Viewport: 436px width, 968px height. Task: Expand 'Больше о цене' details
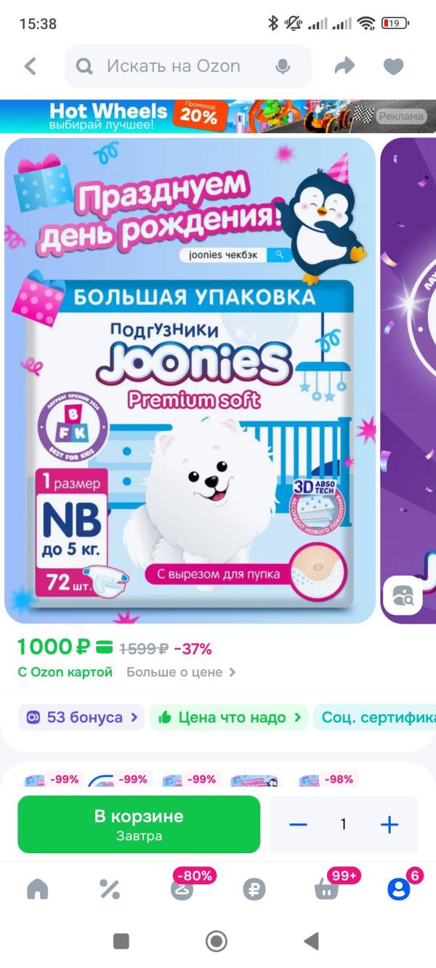click(x=181, y=672)
